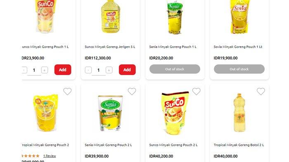Increase quantity of Sunco Pouch 1 L

click(45, 70)
